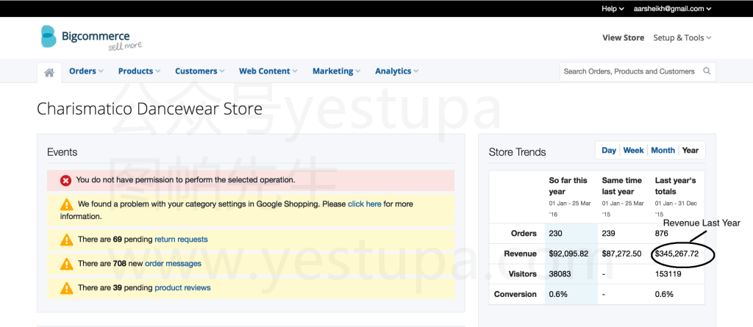The image size is (753, 327).
Task: Click warning icon beside pending product reviews
Action: point(66,288)
